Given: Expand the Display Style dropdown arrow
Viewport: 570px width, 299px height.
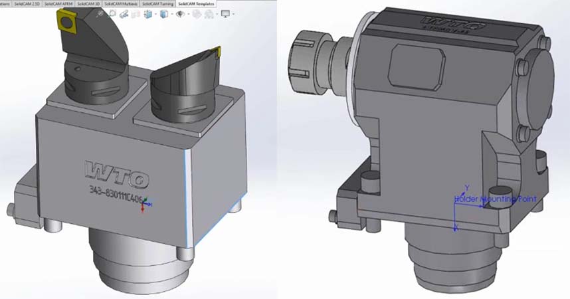Looking at the screenshot, I should pos(171,15).
